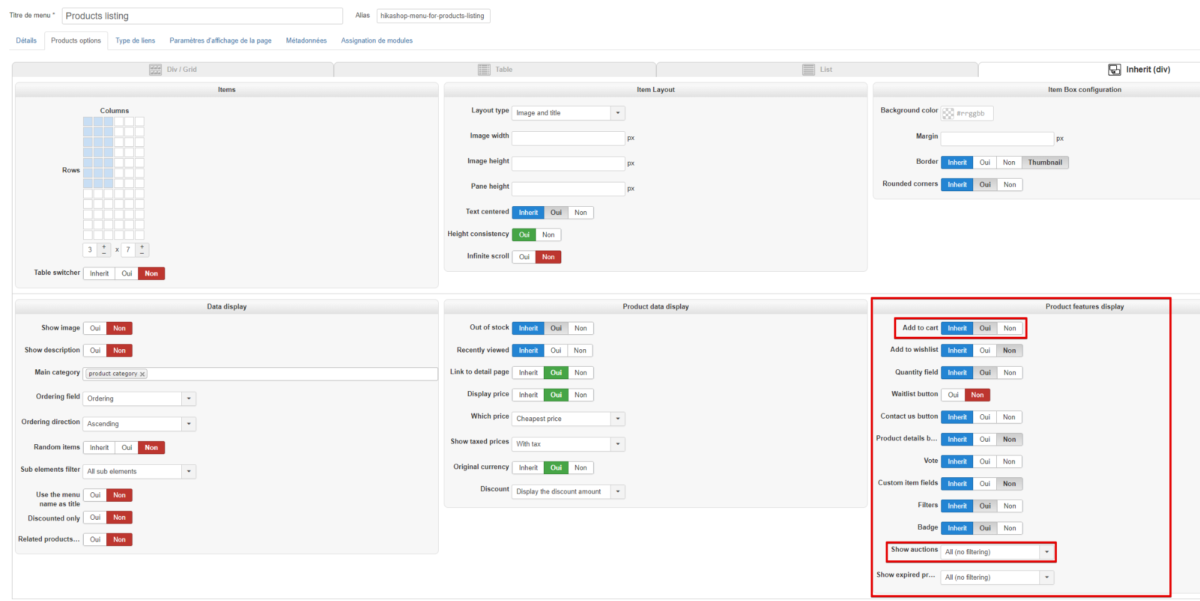Enable Related products with Oui
1200x601 pixels.
tap(95, 540)
